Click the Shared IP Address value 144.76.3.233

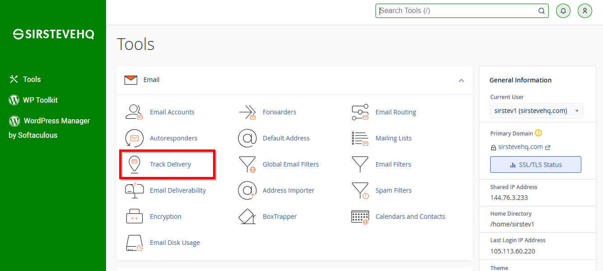509,198
